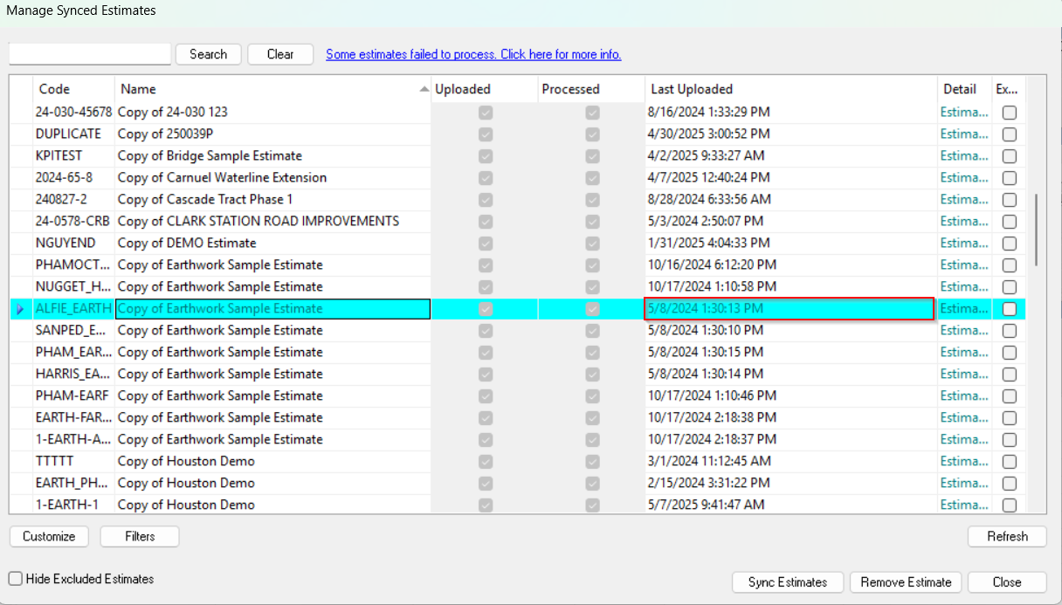This screenshot has width=1062, height=605.
Task: Click the sort arrow in Name column header
Action: point(424,89)
